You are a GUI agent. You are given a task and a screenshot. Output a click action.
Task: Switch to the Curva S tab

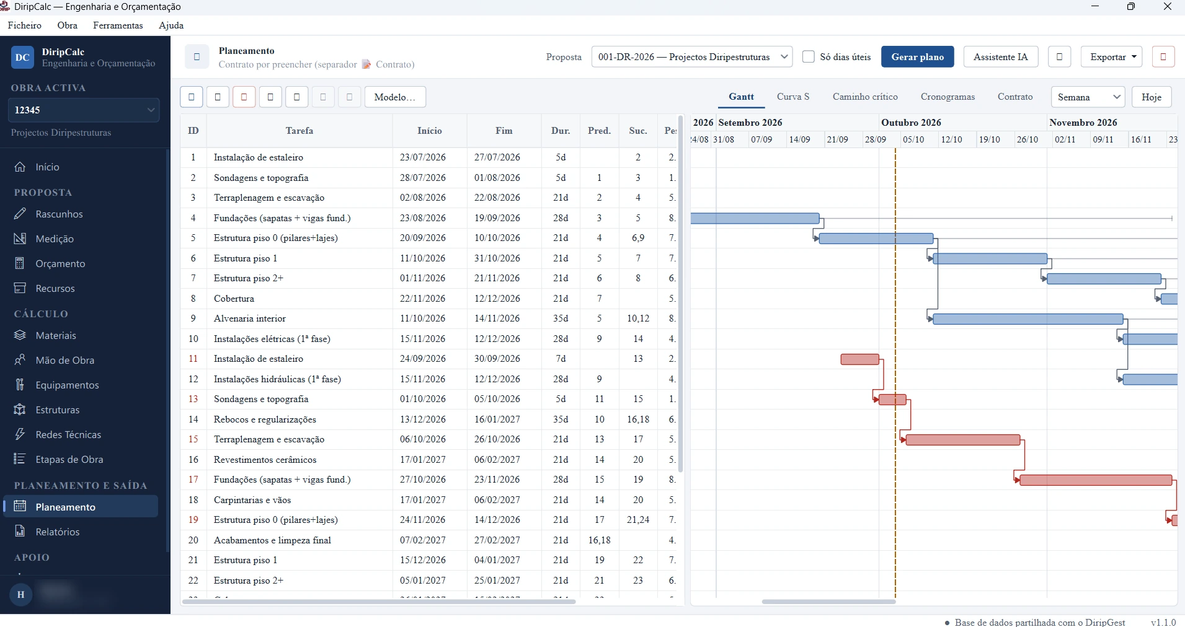(x=793, y=97)
